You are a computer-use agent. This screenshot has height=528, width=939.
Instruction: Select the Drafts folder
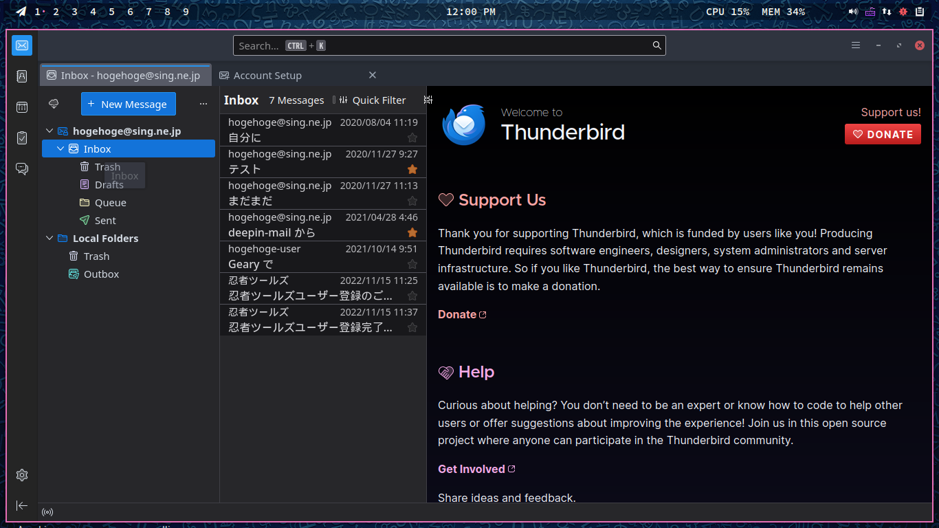pyautogui.click(x=128, y=184)
